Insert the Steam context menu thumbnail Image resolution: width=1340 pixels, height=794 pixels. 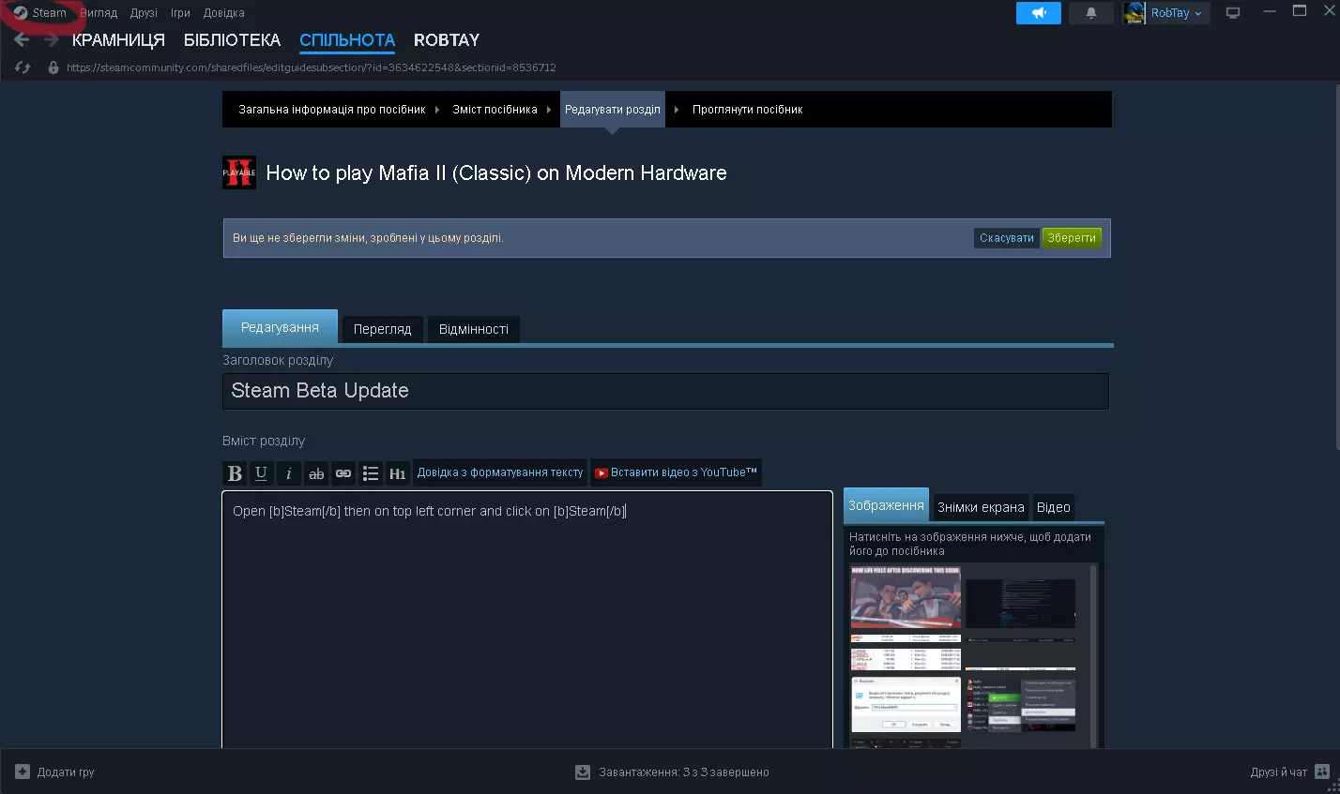coord(1020,704)
